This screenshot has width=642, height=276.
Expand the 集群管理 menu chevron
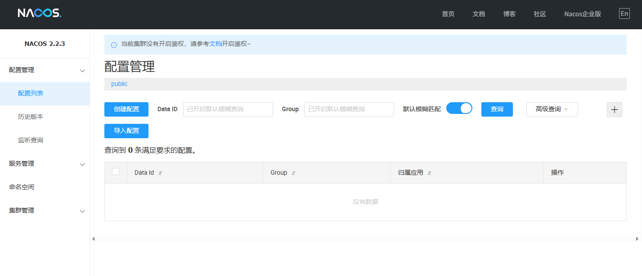pyautogui.click(x=82, y=211)
